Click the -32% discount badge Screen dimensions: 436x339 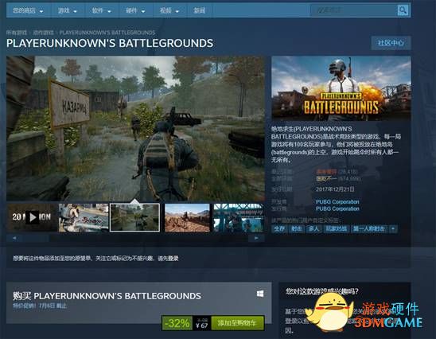tap(177, 323)
